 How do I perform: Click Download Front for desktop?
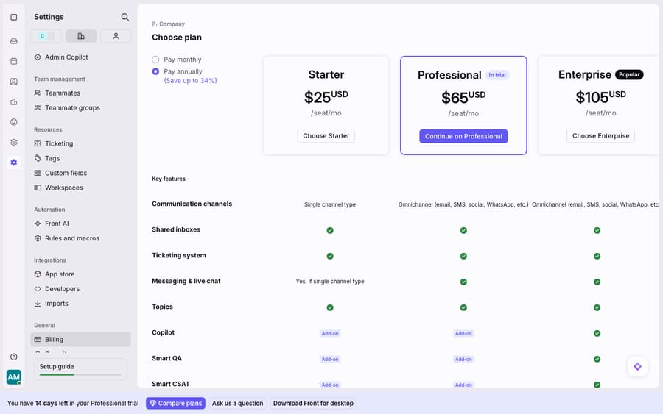313,404
